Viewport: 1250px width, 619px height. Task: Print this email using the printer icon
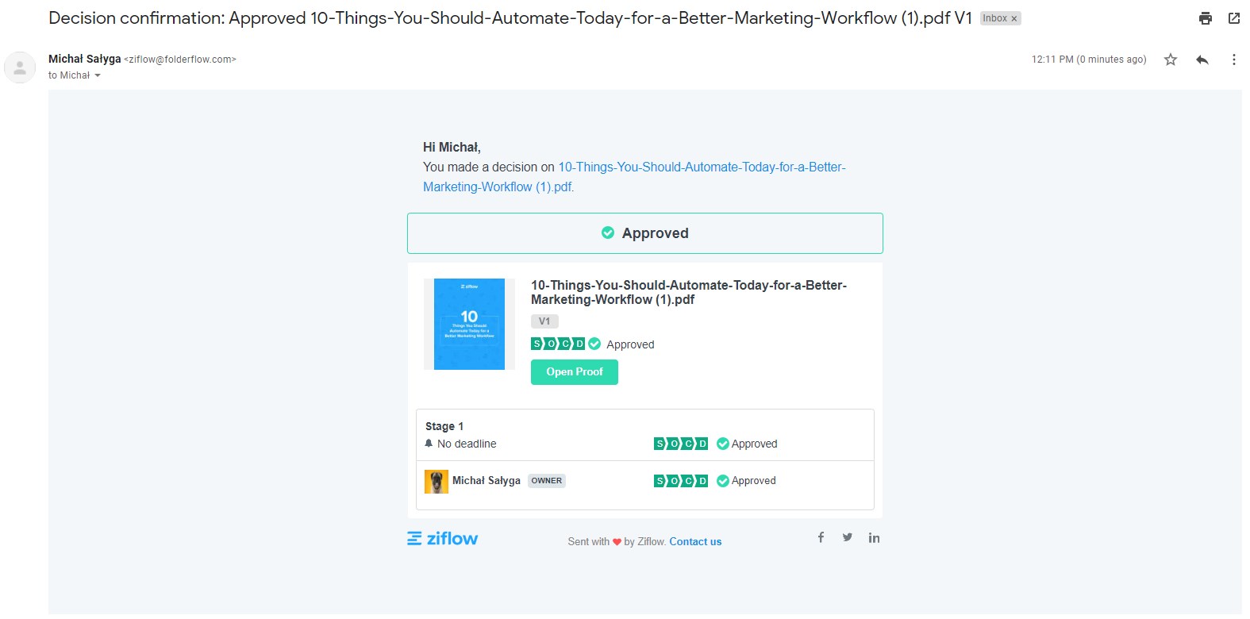coord(1205,18)
